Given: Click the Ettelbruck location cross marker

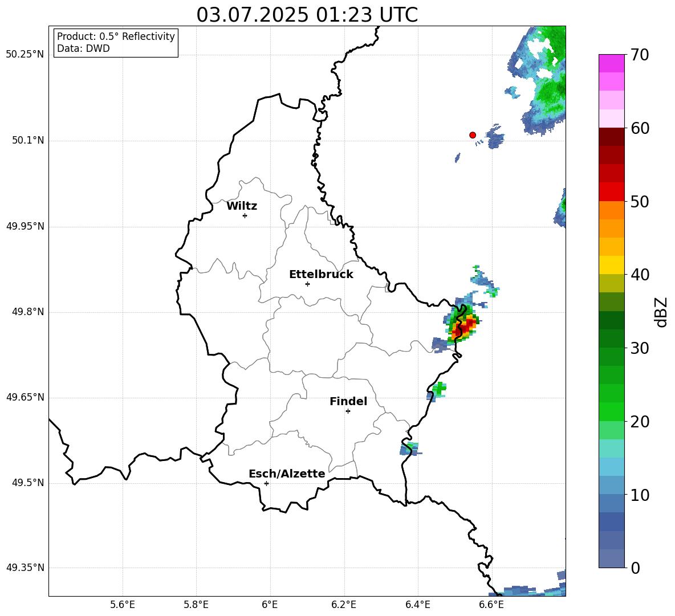Looking at the screenshot, I should click(307, 284).
